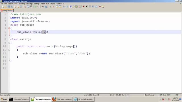Click the Save All toolbar icon

click(12, 7)
